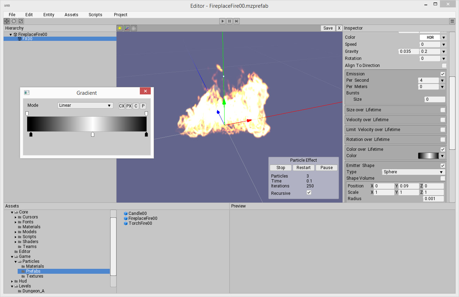This screenshot has width=459, height=297.
Task: Disable the Emission module checkbox
Action: click(x=443, y=74)
